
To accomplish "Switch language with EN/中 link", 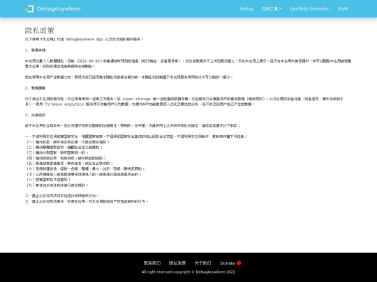I will [343, 9].
